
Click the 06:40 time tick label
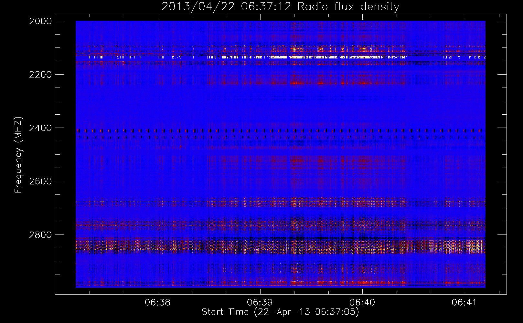pyautogui.click(x=362, y=303)
